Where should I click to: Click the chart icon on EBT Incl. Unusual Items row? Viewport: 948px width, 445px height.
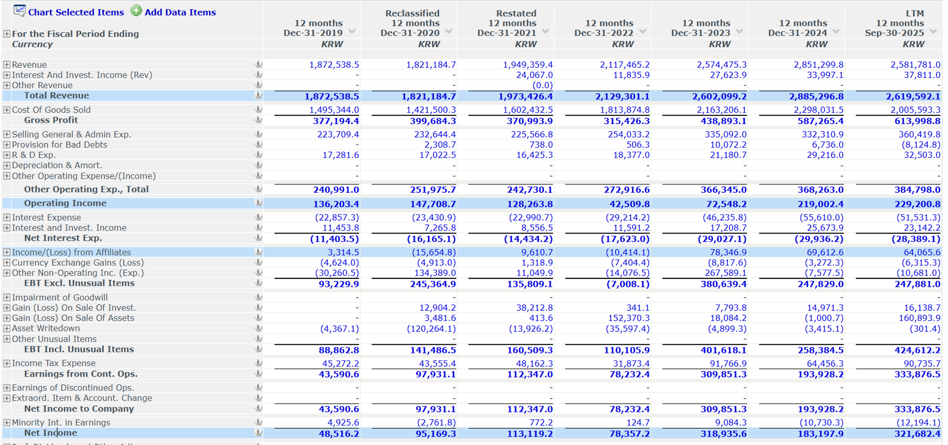tap(258, 349)
